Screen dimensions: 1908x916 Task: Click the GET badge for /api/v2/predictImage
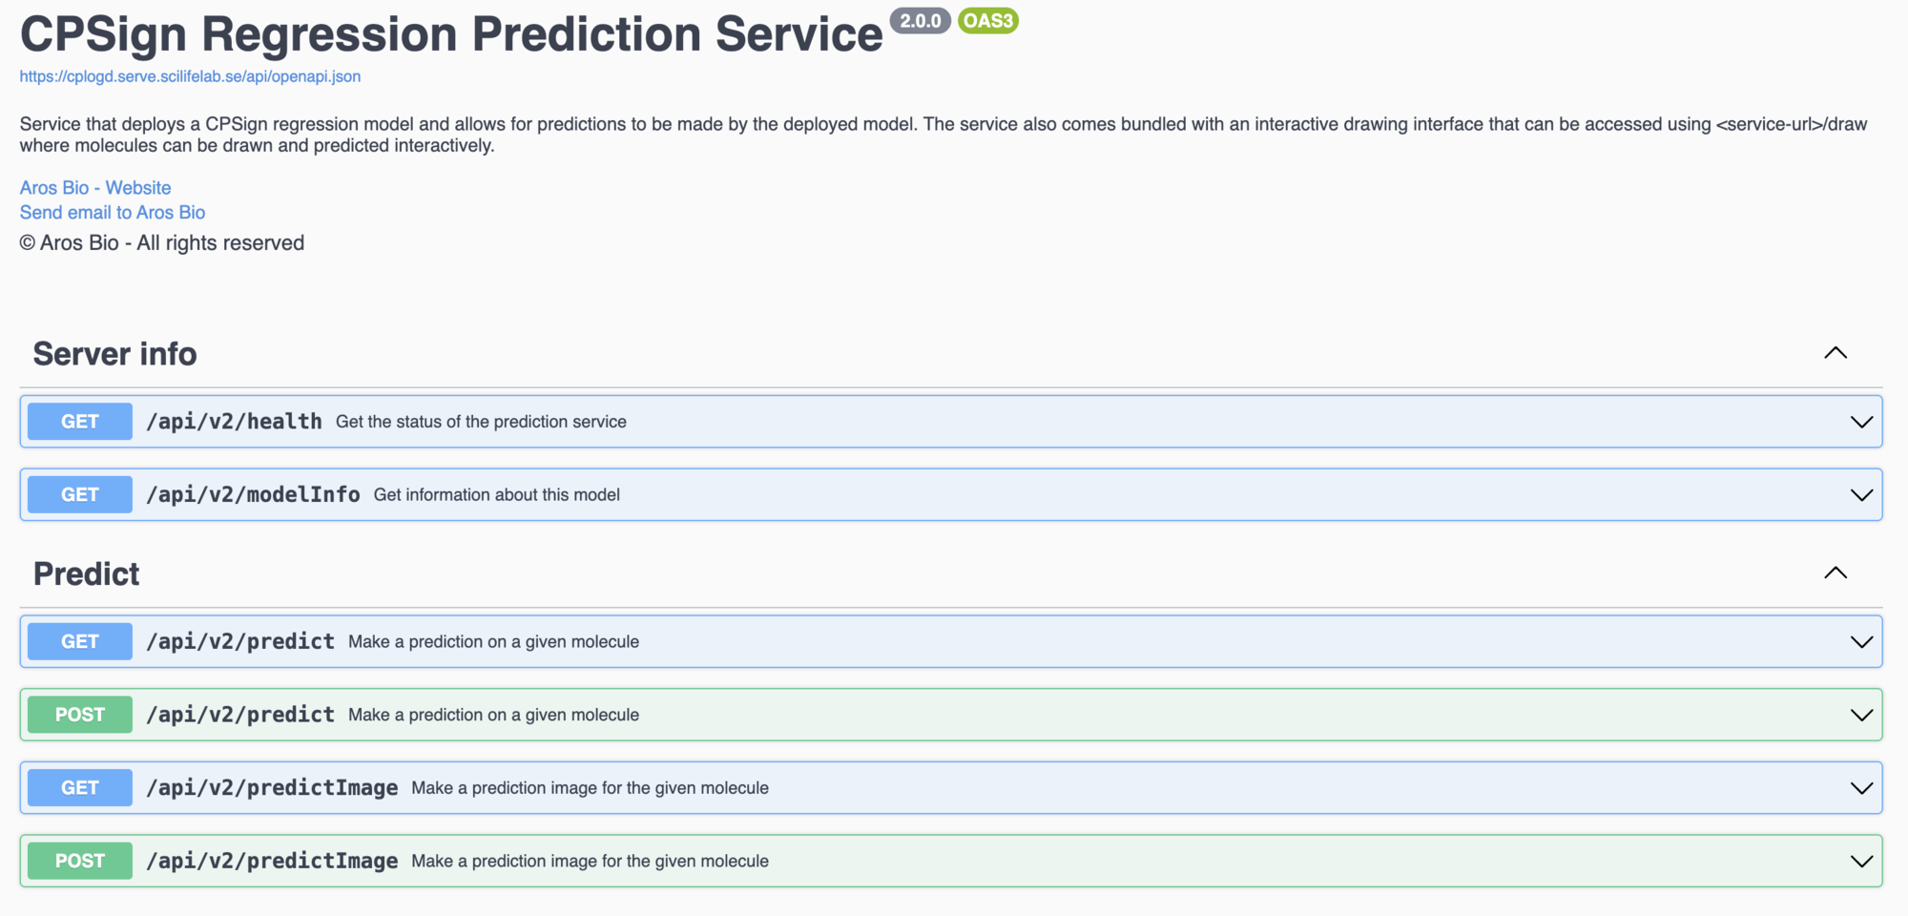80,788
